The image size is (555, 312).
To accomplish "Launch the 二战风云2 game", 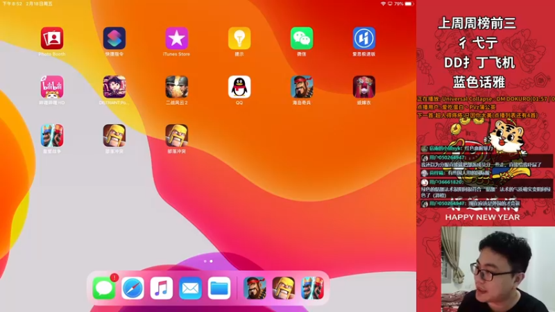I will point(177,87).
